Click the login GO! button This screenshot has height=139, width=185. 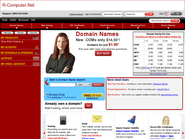[149, 14]
